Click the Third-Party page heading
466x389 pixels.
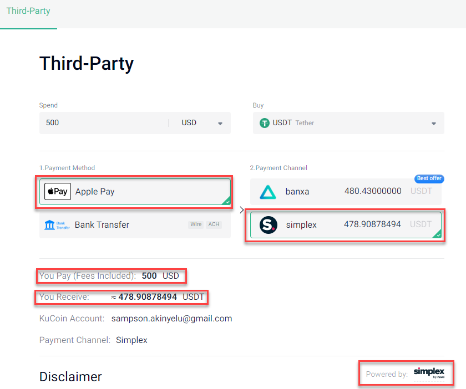click(87, 64)
